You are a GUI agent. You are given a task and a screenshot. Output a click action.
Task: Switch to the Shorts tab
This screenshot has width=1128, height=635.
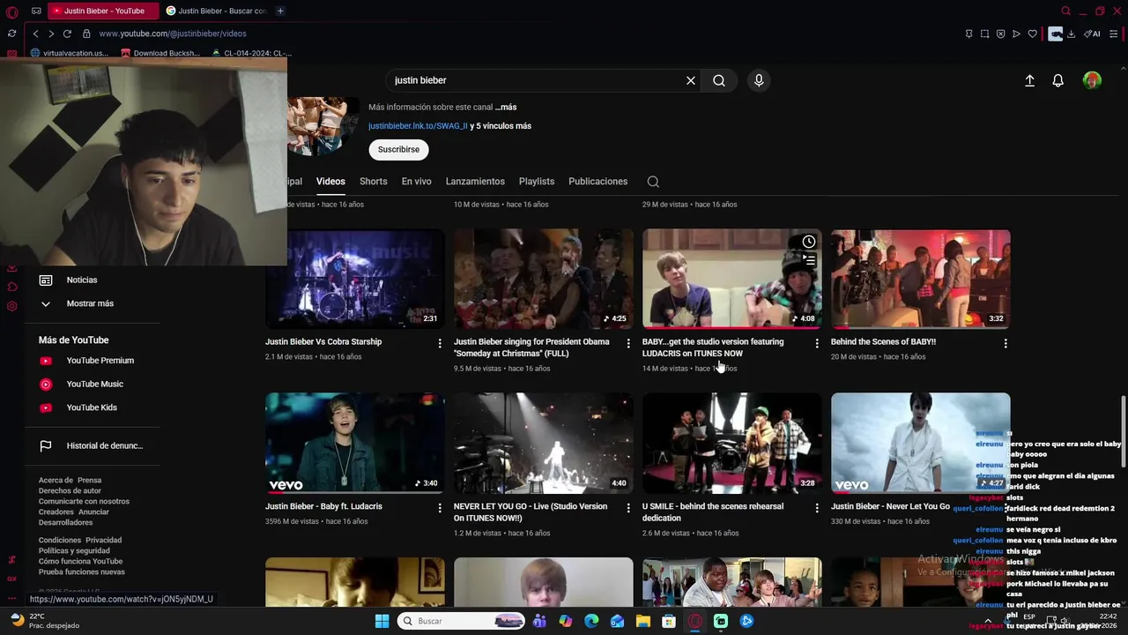tap(374, 182)
